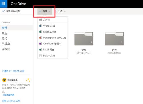This screenshot has height=104, width=143.
Task: Create a Powerpoint 演示文稿
Action: (x=53, y=38)
